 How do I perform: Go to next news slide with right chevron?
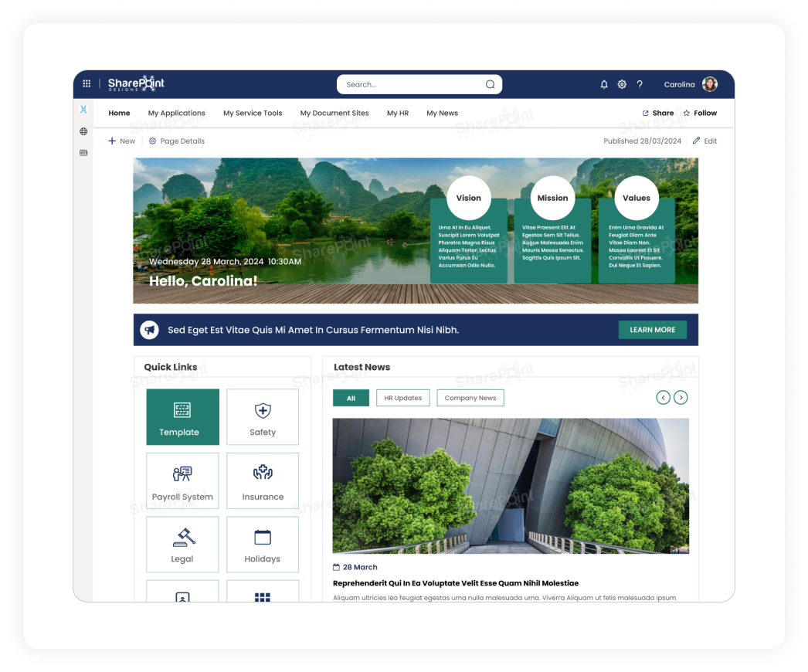pos(681,397)
